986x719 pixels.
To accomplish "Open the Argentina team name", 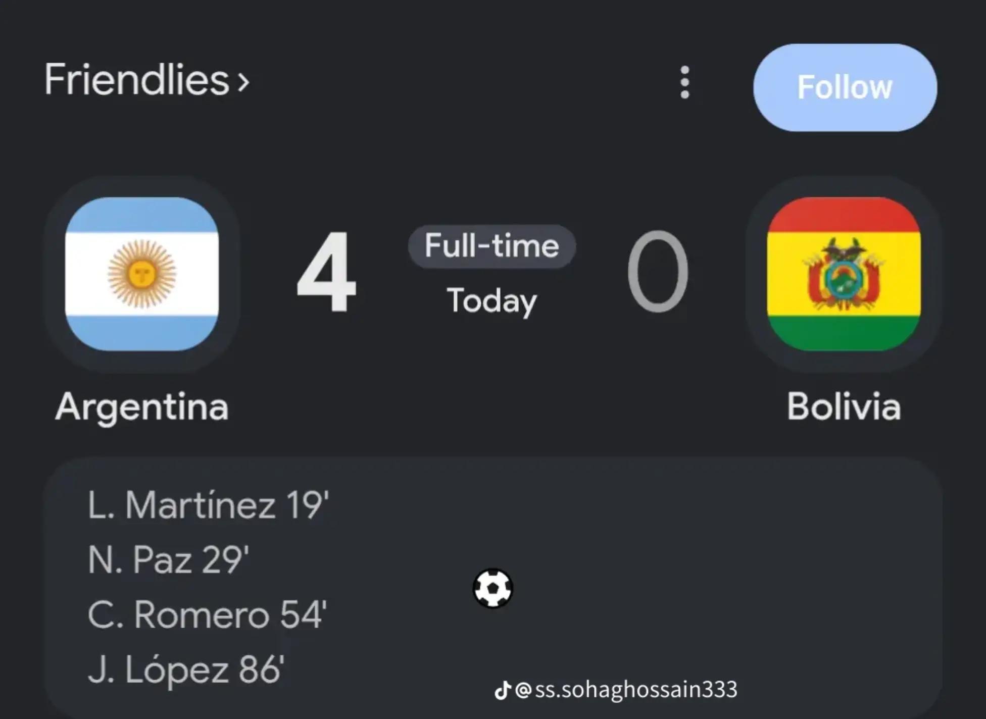I will point(142,407).
